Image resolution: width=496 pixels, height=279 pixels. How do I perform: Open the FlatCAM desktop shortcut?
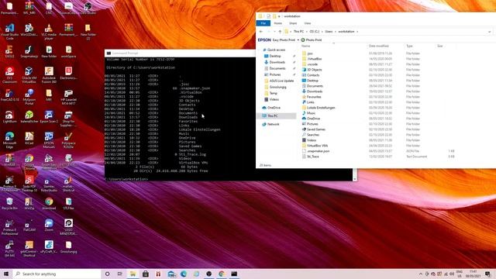pyautogui.click(x=29, y=225)
